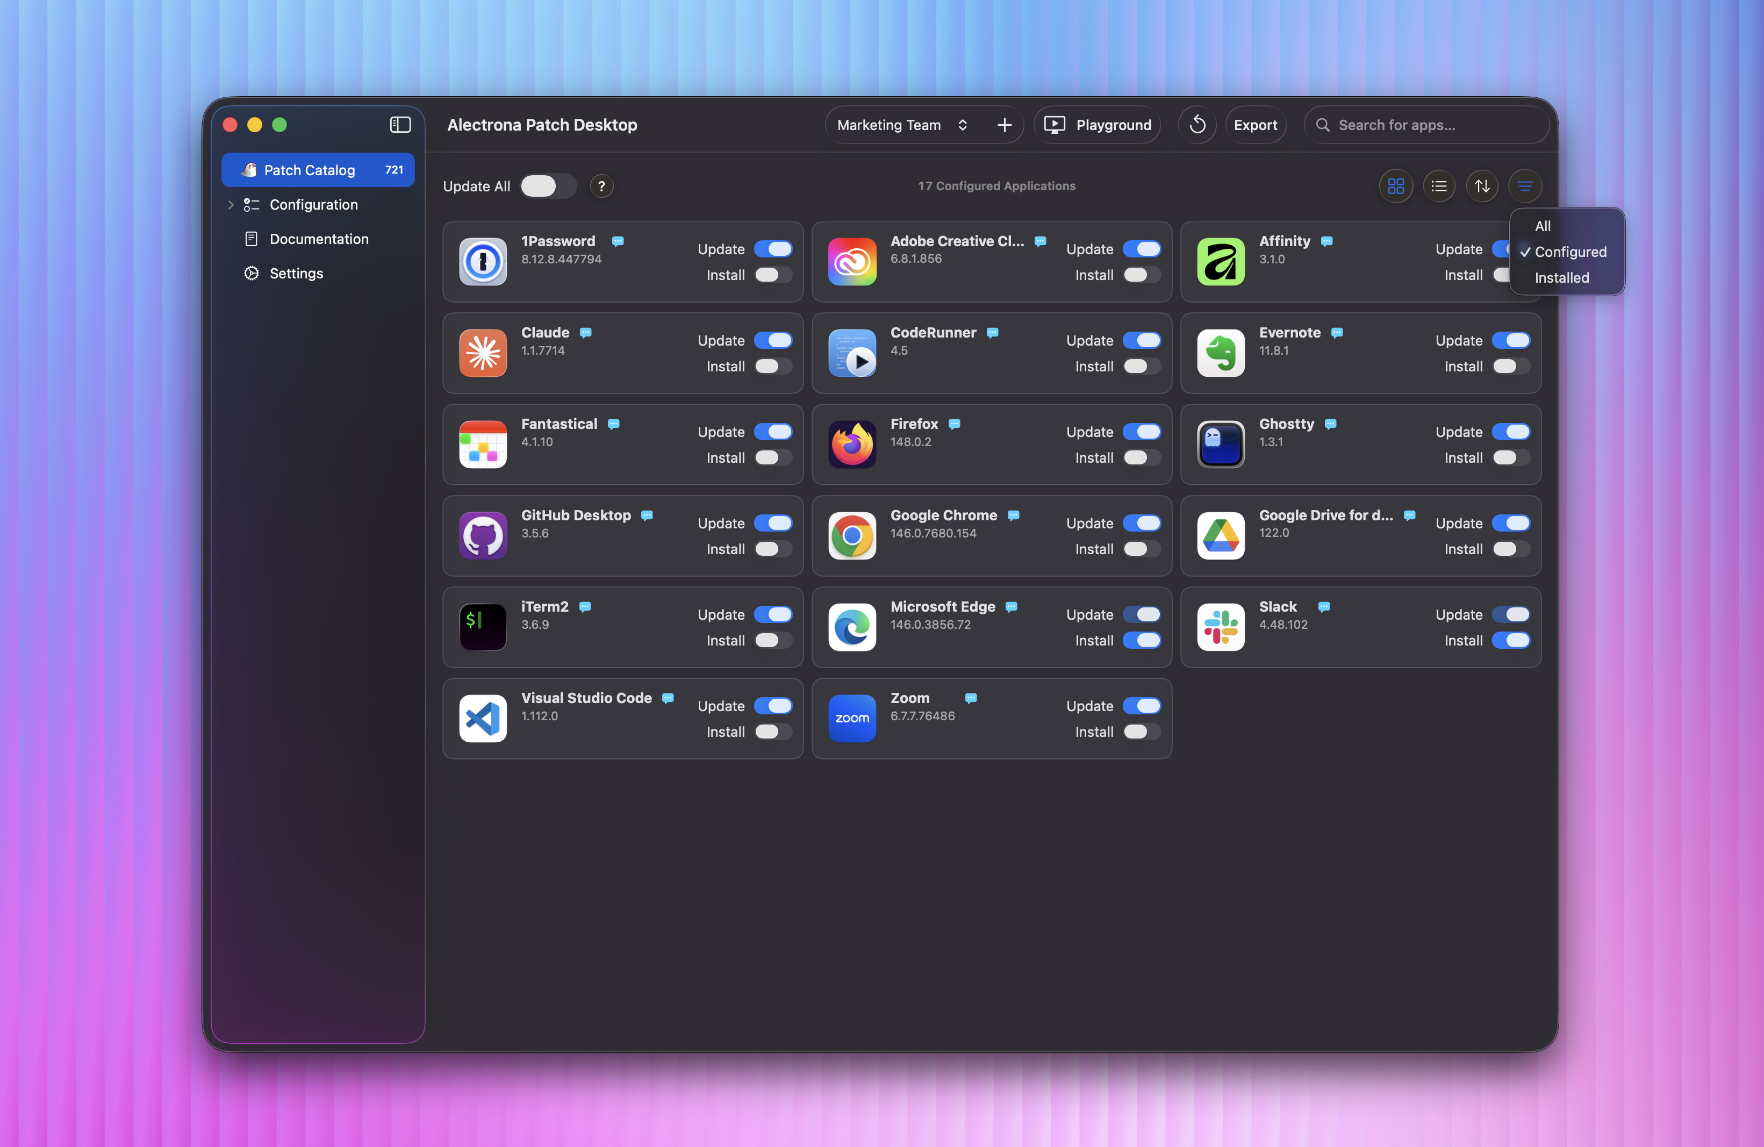The height and width of the screenshot is (1147, 1764).
Task: Click the Zoom app icon
Action: click(x=851, y=718)
